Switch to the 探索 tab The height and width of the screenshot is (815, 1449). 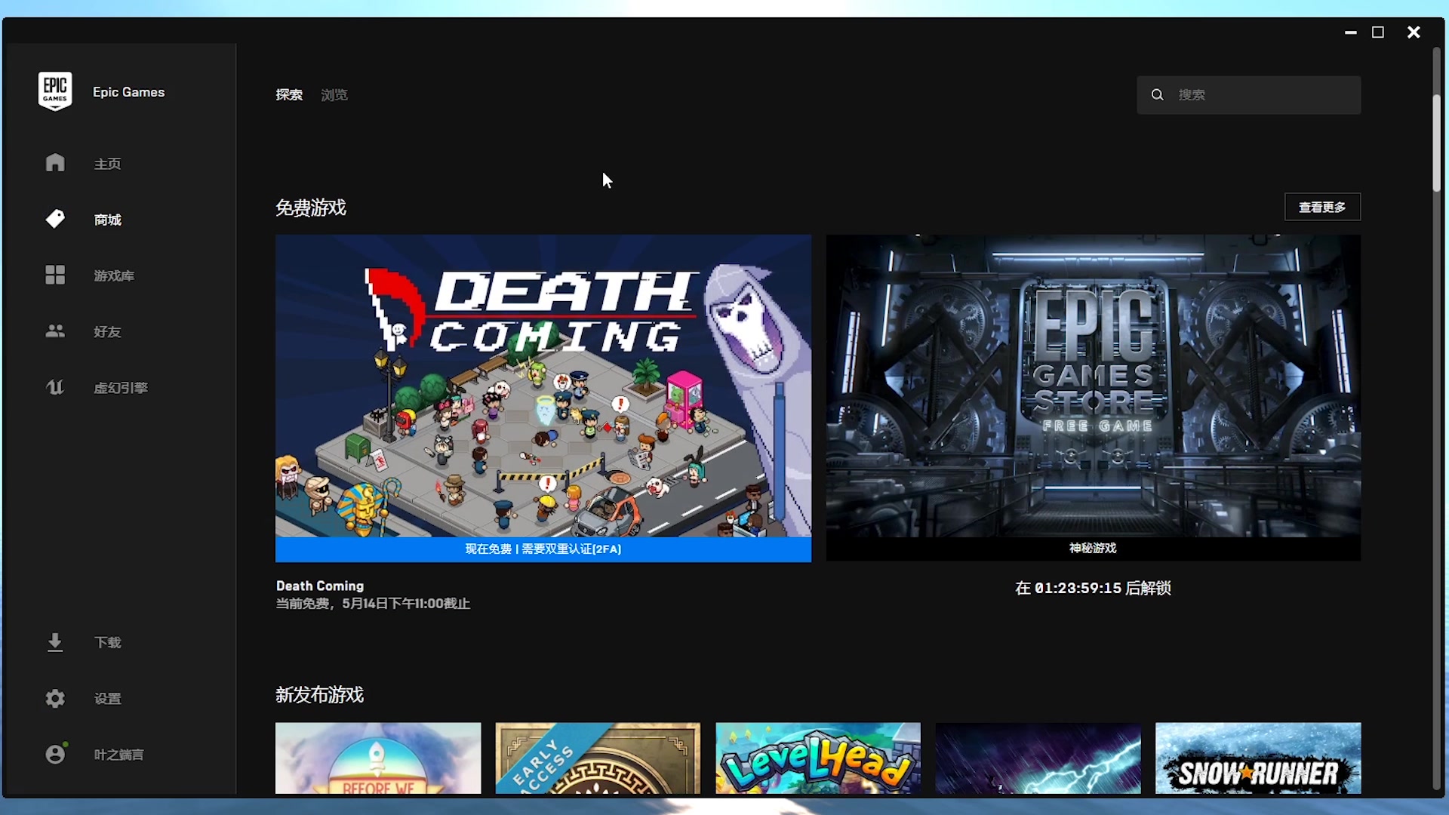point(289,95)
